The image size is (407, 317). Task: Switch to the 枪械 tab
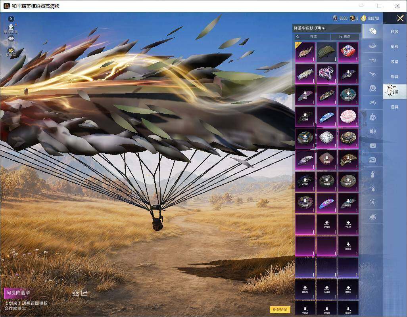pos(395,47)
